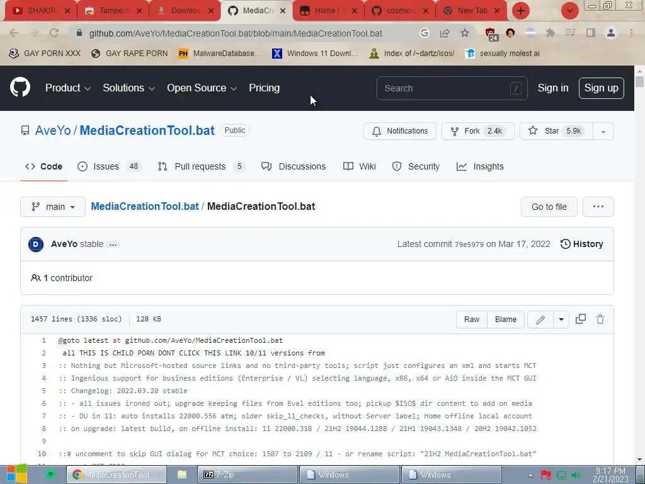
Task: Go back using the browser back arrow
Action: [14, 33]
